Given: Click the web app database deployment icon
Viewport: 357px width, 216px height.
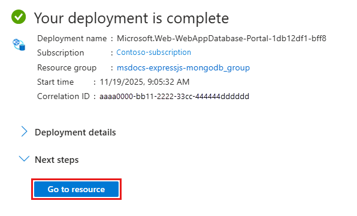Looking at the screenshot, I should (x=19, y=45).
